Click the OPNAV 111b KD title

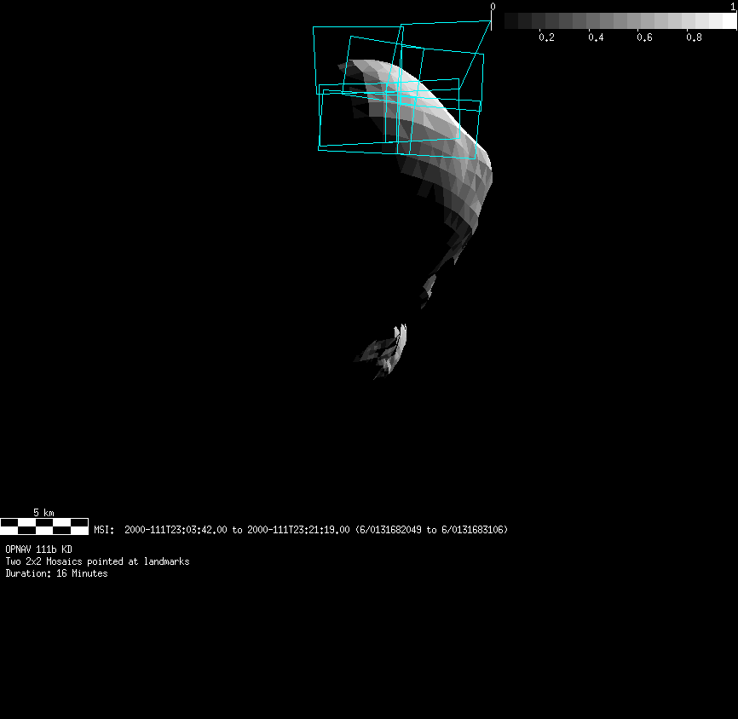(39, 549)
